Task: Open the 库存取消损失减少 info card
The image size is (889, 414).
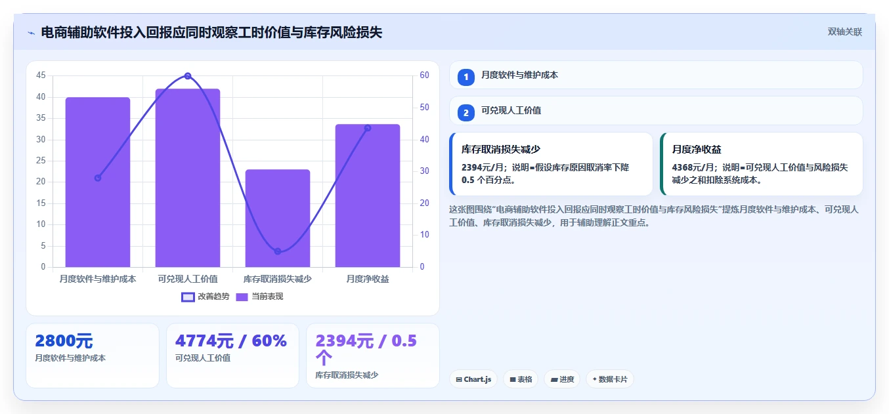Action: (x=551, y=164)
